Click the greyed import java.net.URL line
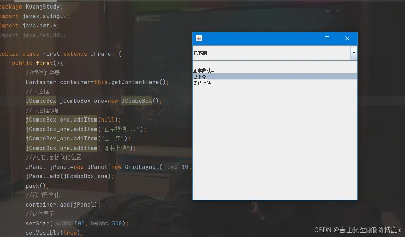Image resolution: width=405 pixels, height=237 pixels. pos(33,35)
